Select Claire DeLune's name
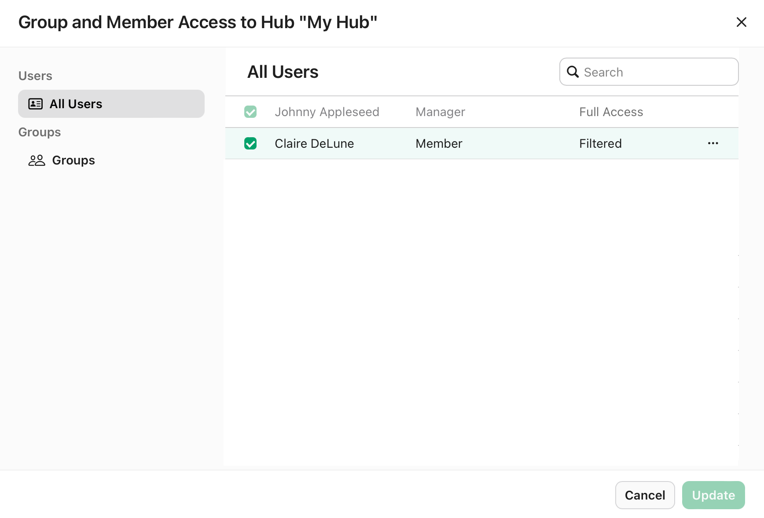 pos(314,143)
